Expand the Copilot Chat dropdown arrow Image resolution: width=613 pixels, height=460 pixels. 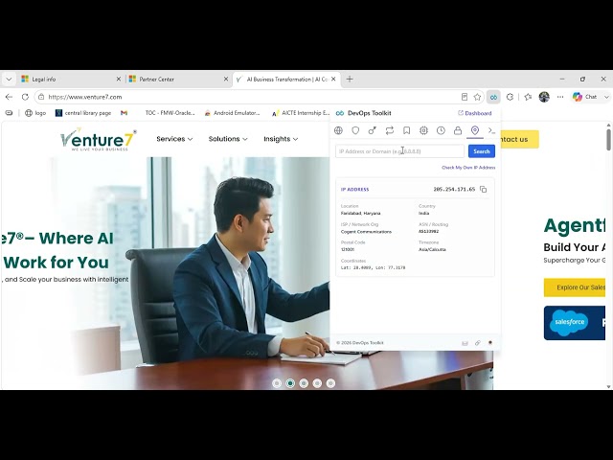pyautogui.click(x=606, y=97)
